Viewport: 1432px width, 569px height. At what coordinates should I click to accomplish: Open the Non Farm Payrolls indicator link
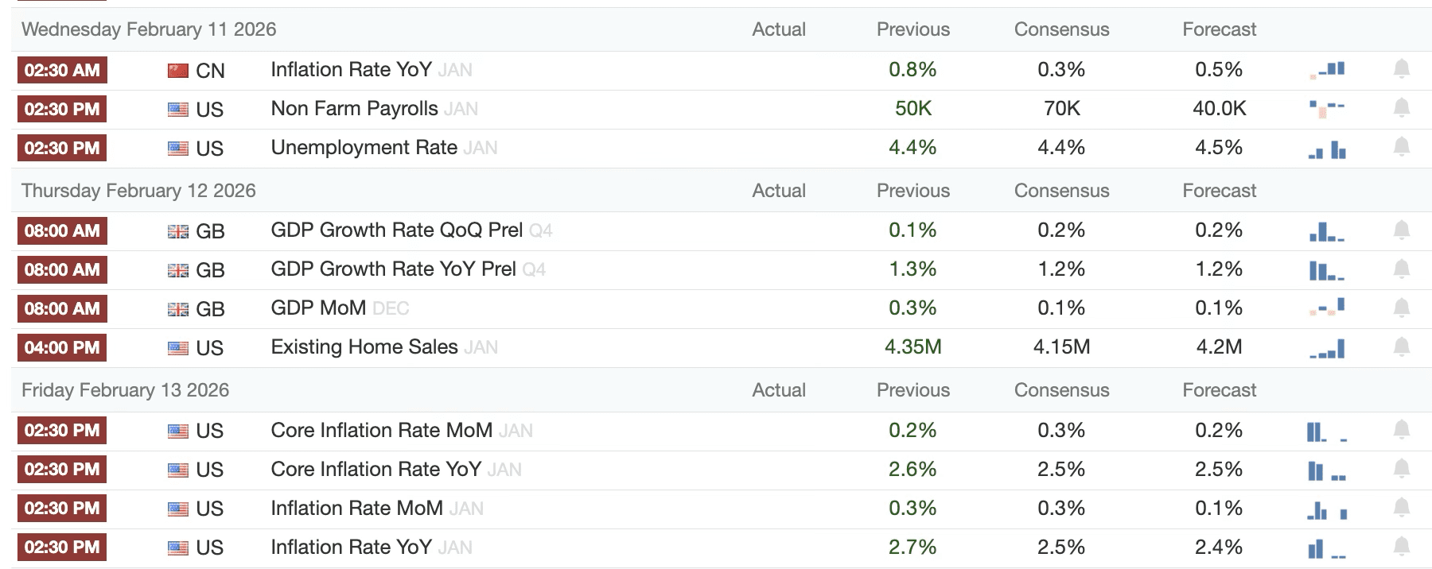pyautogui.click(x=354, y=109)
